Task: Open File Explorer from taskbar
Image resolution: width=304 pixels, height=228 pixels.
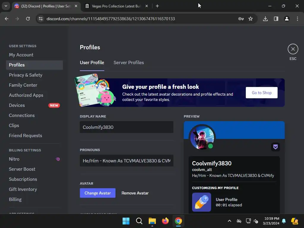Action: tap(152, 221)
